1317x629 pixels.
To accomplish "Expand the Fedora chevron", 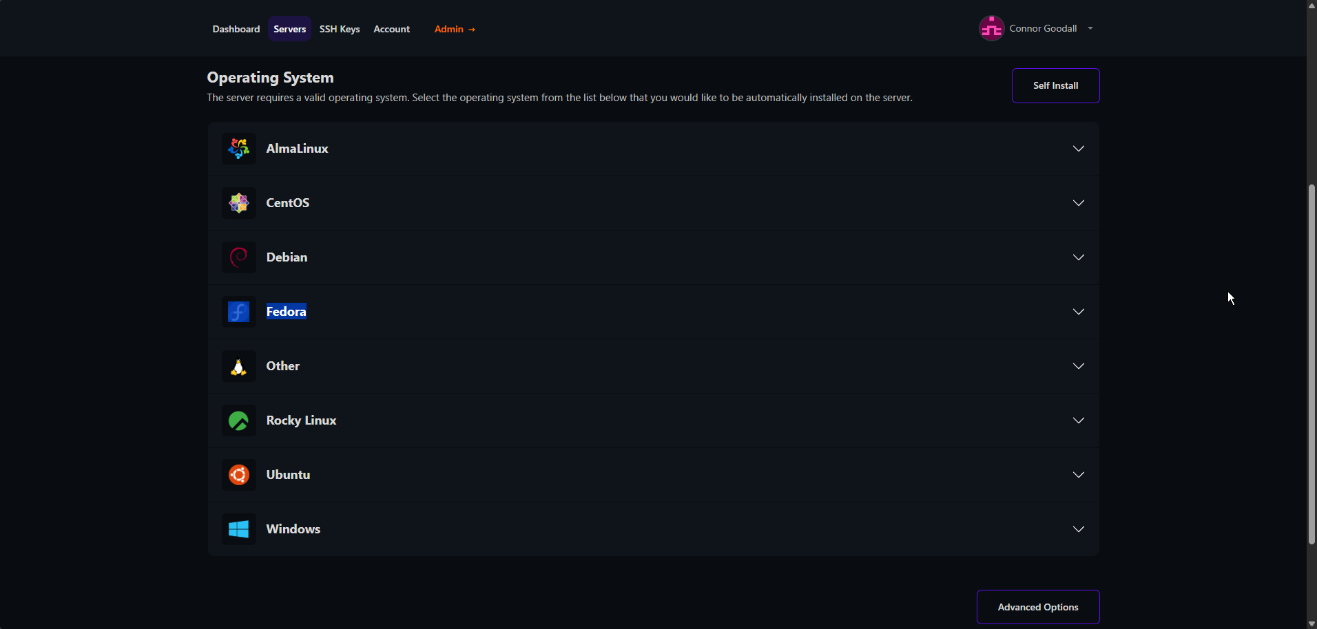I will [x=1079, y=312].
